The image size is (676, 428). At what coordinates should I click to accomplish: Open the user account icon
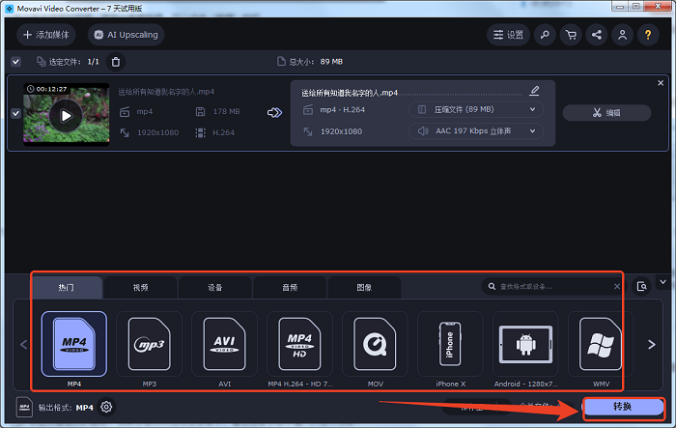(x=623, y=35)
